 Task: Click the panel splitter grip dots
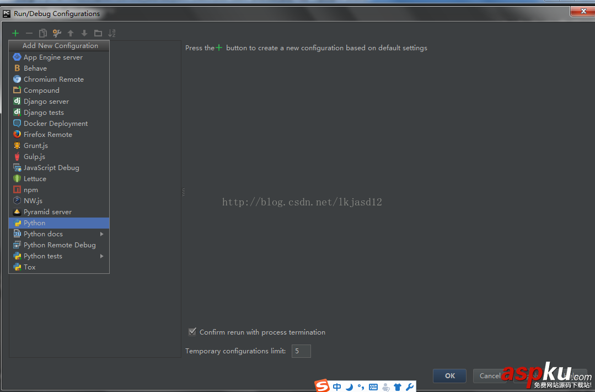click(183, 192)
